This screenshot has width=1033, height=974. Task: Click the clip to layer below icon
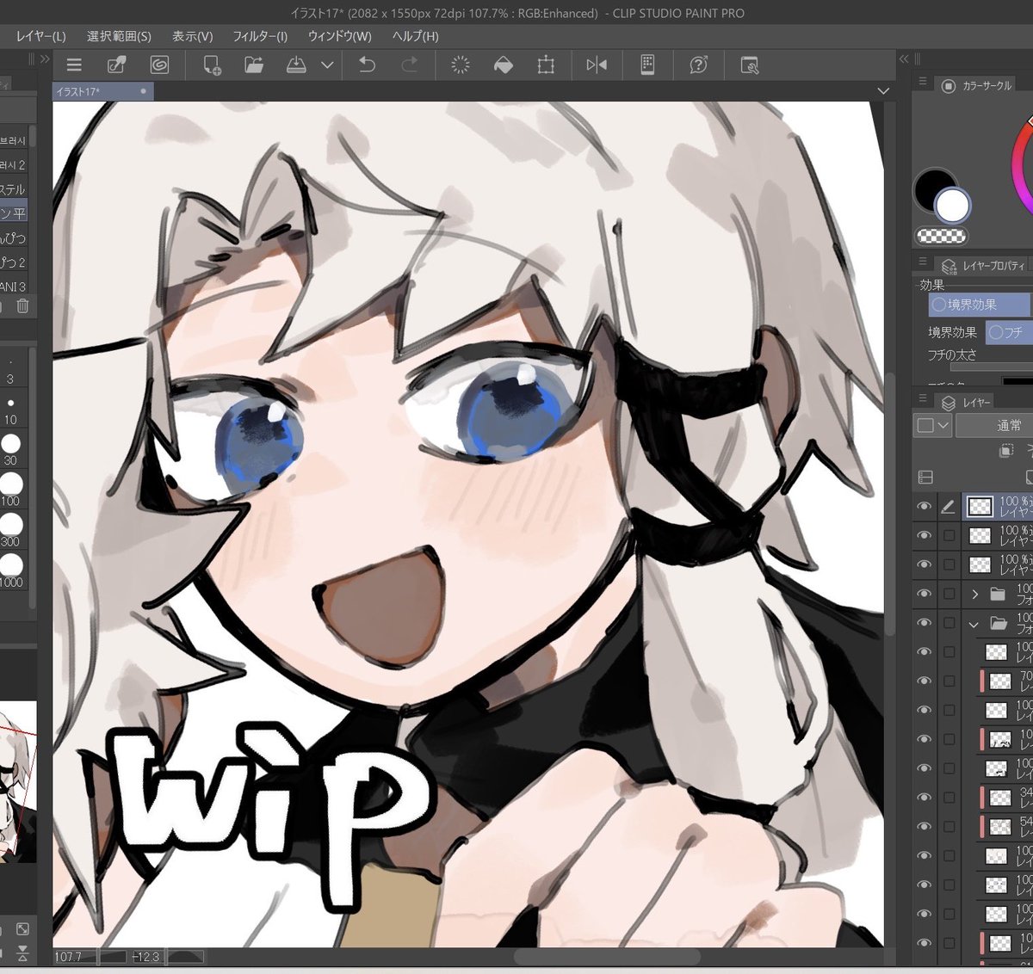pos(1005,451)
